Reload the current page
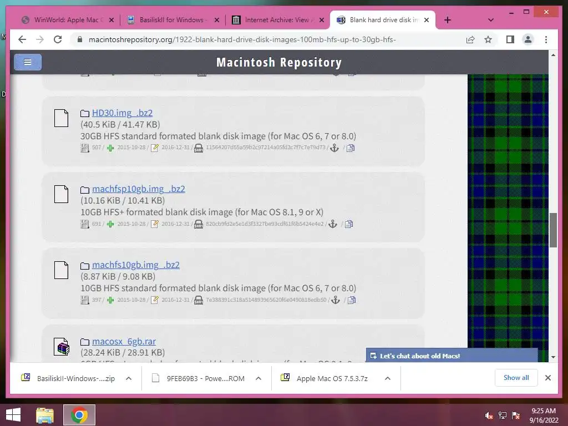The height and width of the screenshot is (426, 568). (58, 39)
